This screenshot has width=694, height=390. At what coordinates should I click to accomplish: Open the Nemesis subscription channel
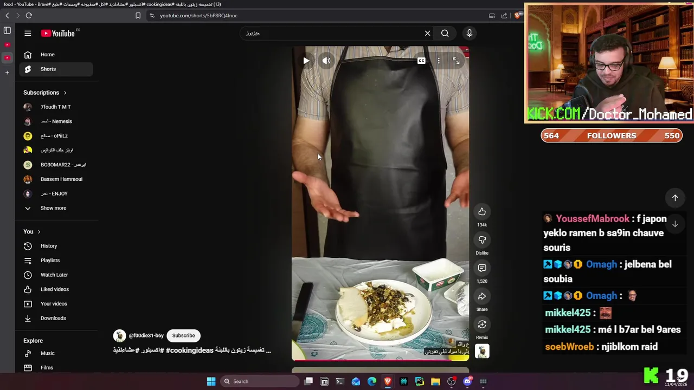coord(57,121)
